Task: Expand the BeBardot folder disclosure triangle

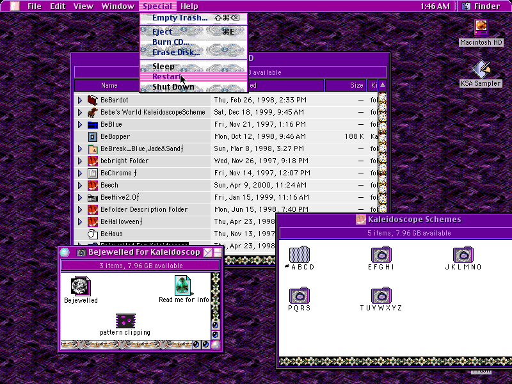Action: 79,100
